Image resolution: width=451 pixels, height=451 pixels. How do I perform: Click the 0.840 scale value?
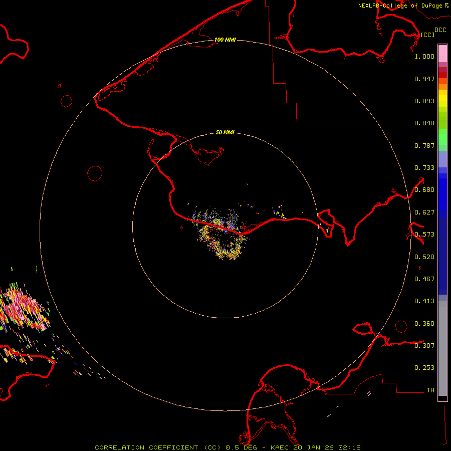424,123
